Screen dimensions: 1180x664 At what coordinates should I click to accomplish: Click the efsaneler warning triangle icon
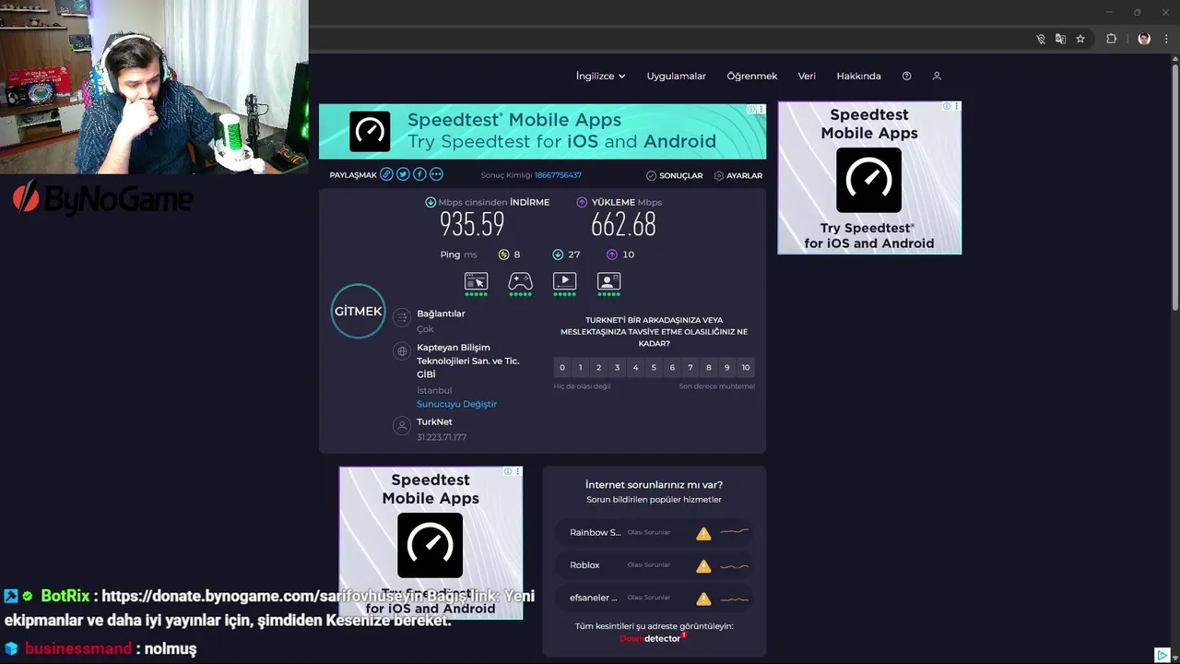tap(703, 599)
